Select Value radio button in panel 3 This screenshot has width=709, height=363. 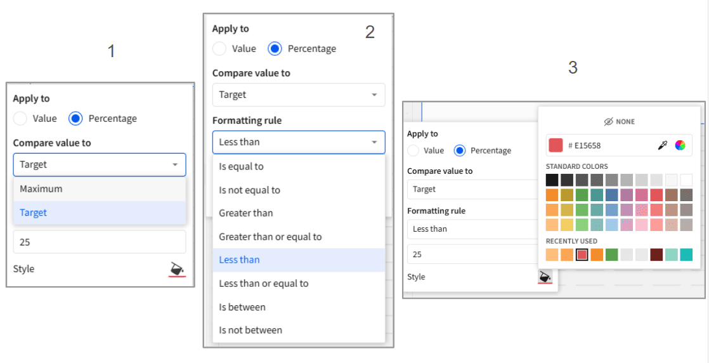[414, 150]
